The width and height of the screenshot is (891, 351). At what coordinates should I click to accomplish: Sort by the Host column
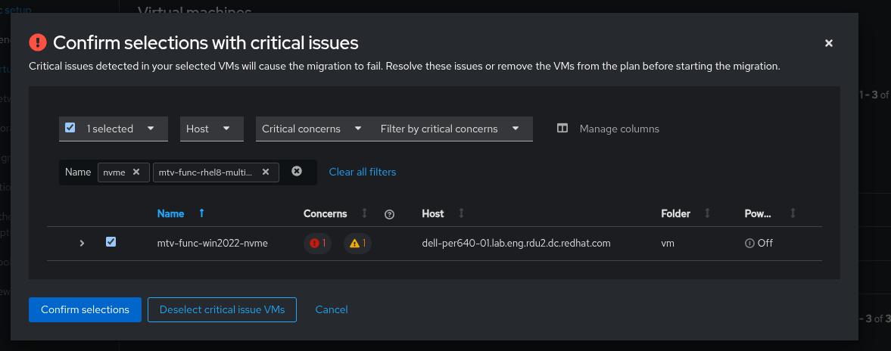point(461,214)
